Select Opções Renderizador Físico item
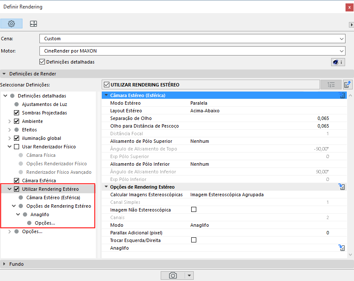This screenshot has width=354, height=281. pyautogui.click(x=56, y=164)
